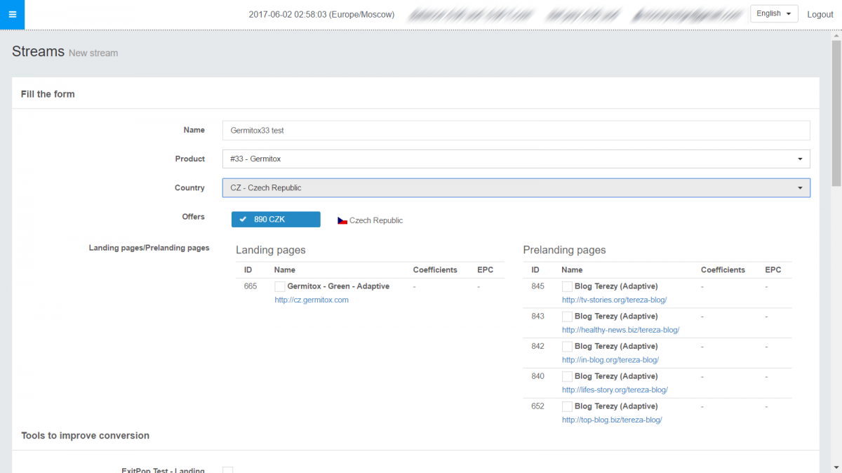Click the stream Name input field
The width and height of the screenshot is (842, 473).
pos(516,131)
